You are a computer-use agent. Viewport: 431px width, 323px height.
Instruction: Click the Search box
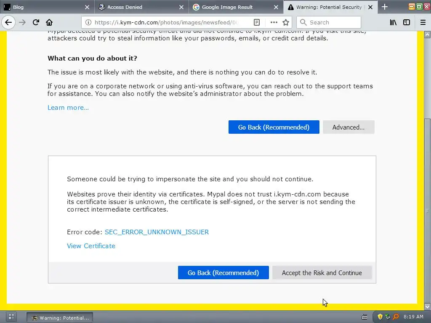pyautogui.click(x=328, y=22)
